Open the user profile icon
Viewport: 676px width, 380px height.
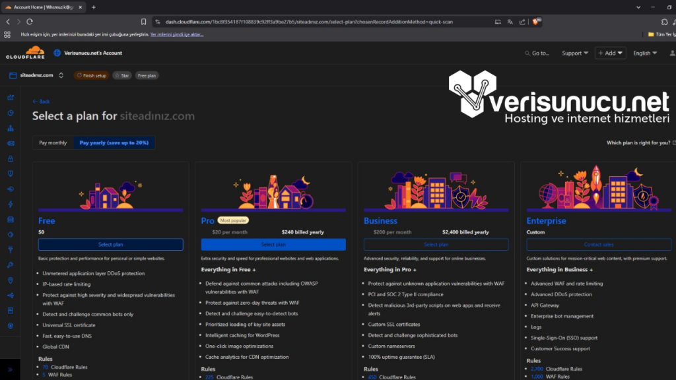tap(672, 53)
